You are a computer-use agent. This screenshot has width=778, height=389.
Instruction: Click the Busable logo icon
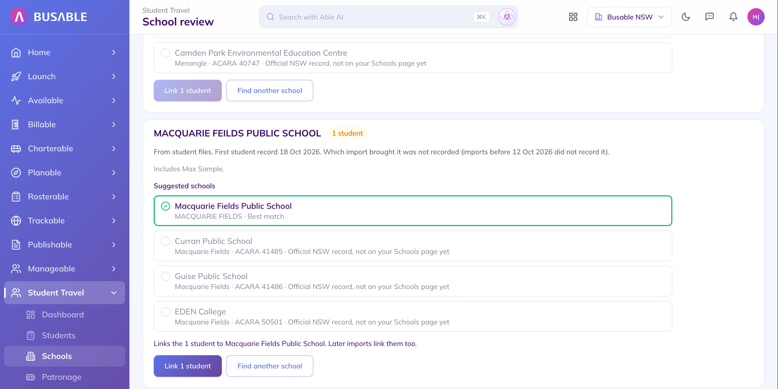tap(19, 17)
